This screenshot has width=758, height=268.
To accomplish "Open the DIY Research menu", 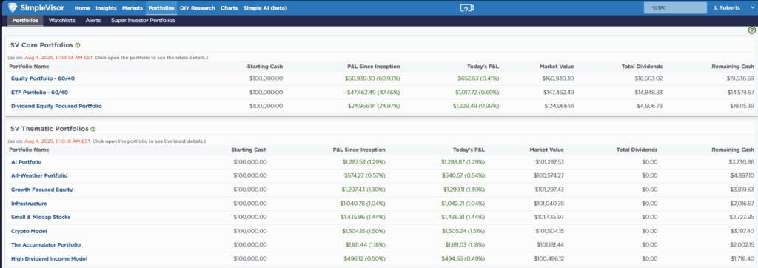I will 197,8.
